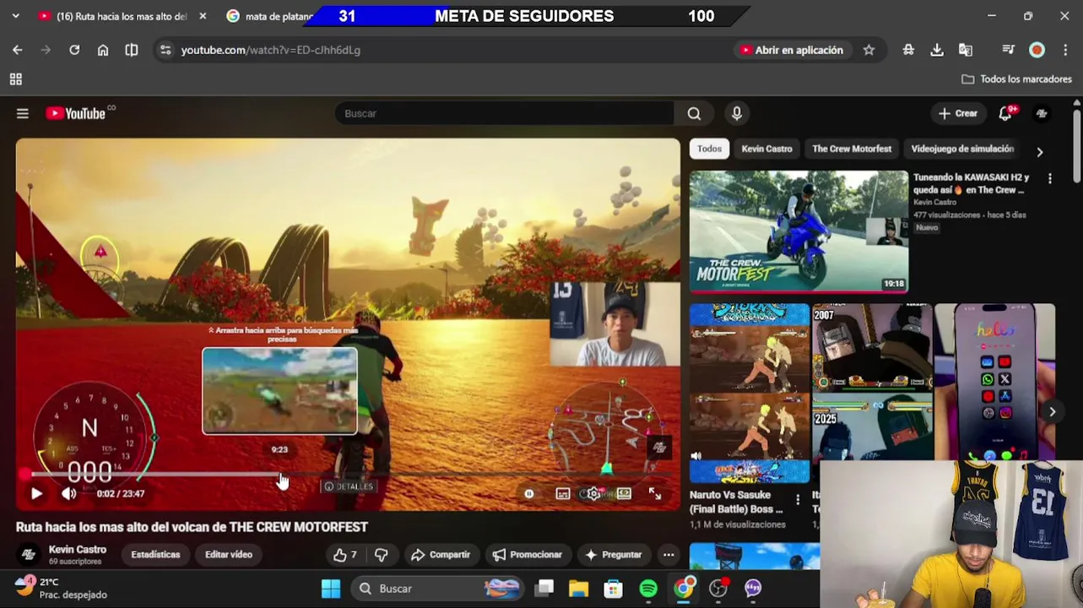Open the Naruto Vs Sasuke short thumbnail
The image size is (1083, 608).
pos(750,394)
